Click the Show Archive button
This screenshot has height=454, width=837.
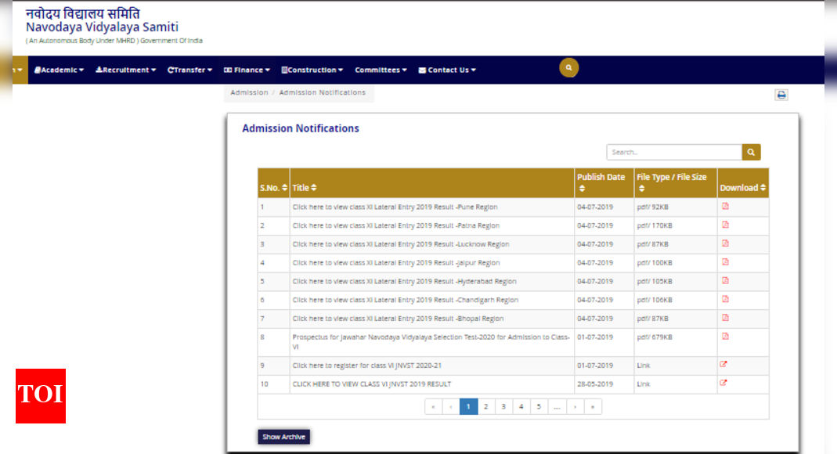[x=283, y=436]
